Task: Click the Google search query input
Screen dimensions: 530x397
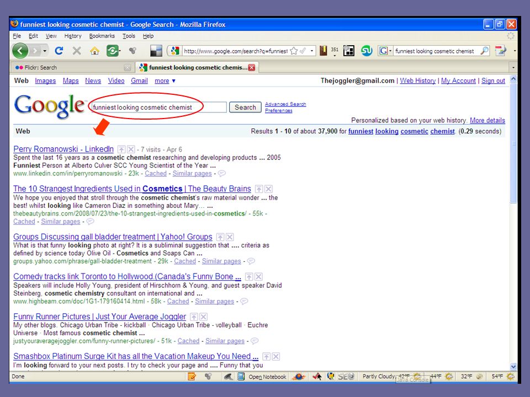Action: [x=159, y=108]
